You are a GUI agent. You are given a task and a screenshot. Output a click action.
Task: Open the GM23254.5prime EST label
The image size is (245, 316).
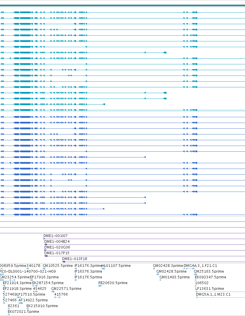15,277
